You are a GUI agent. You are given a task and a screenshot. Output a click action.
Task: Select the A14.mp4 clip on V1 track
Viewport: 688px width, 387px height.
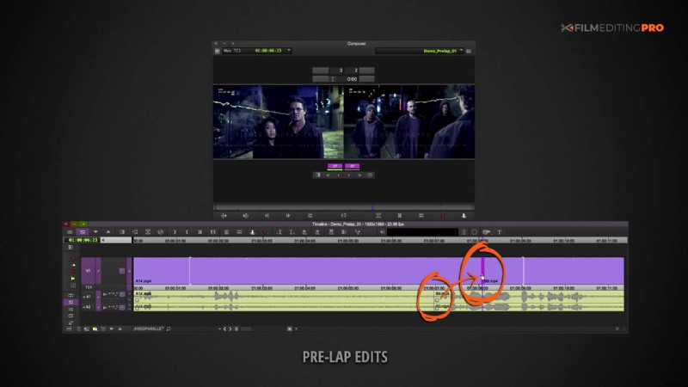tap(308, 271)
